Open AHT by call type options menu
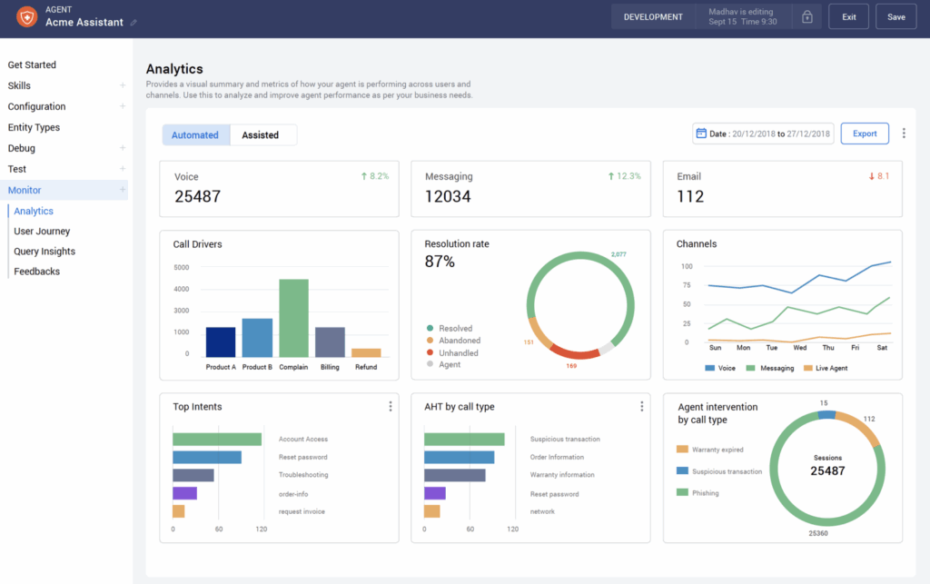The image size is (930, 584). (642, 407)
